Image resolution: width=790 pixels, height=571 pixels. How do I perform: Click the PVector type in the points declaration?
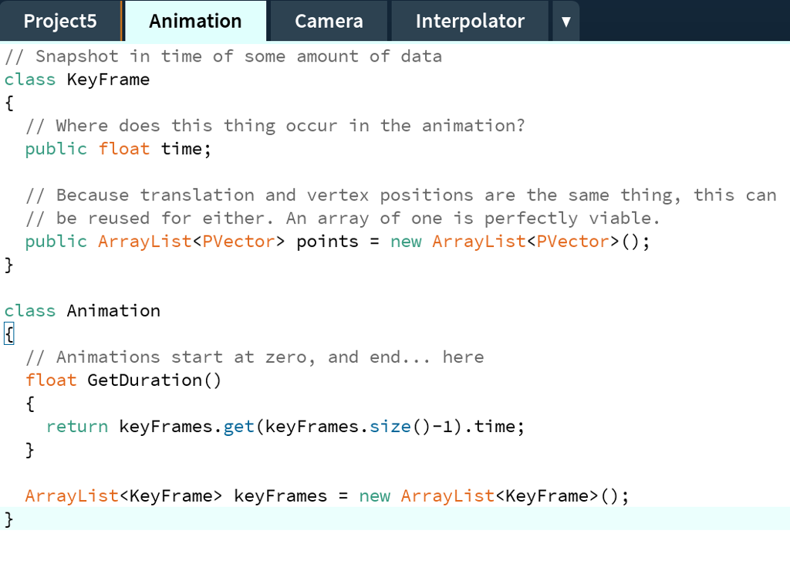[x=238, y=241]
